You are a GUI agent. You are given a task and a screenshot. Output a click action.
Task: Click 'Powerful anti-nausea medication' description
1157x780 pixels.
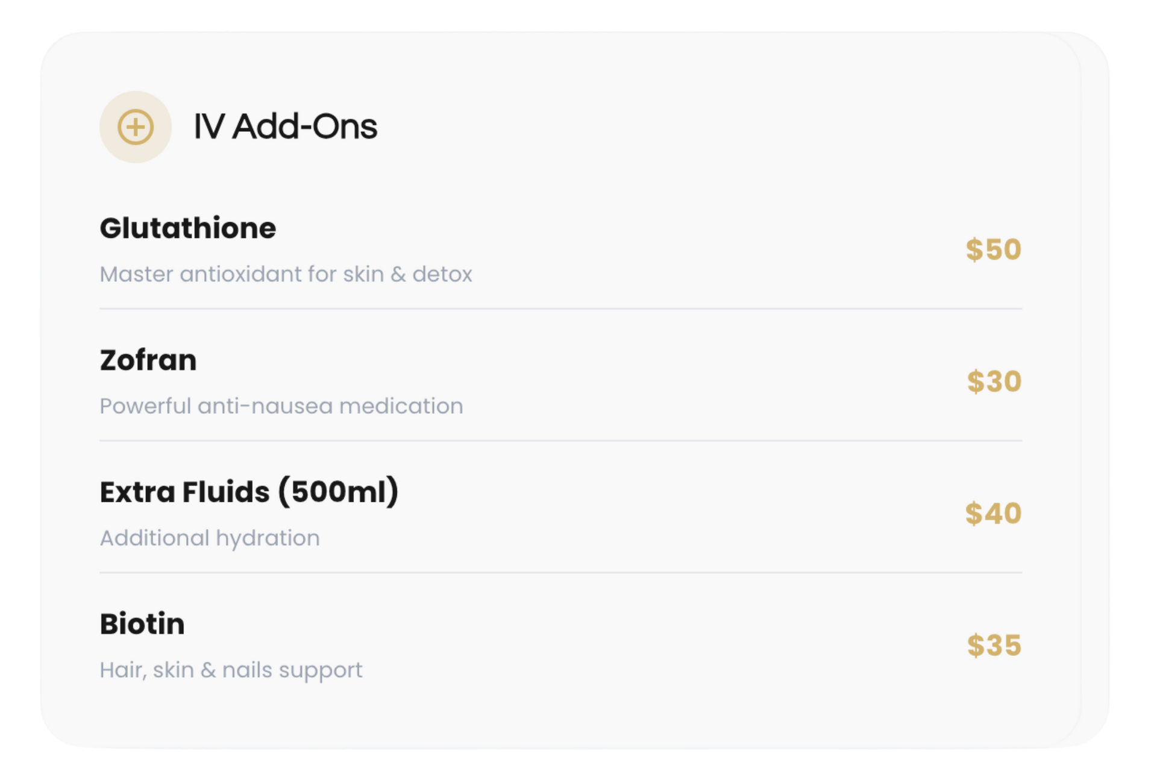click(x=281, y=406)
